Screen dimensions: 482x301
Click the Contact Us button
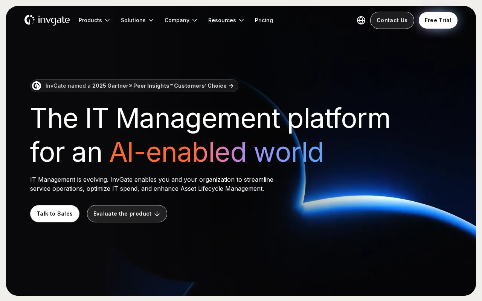pos(392,20)
